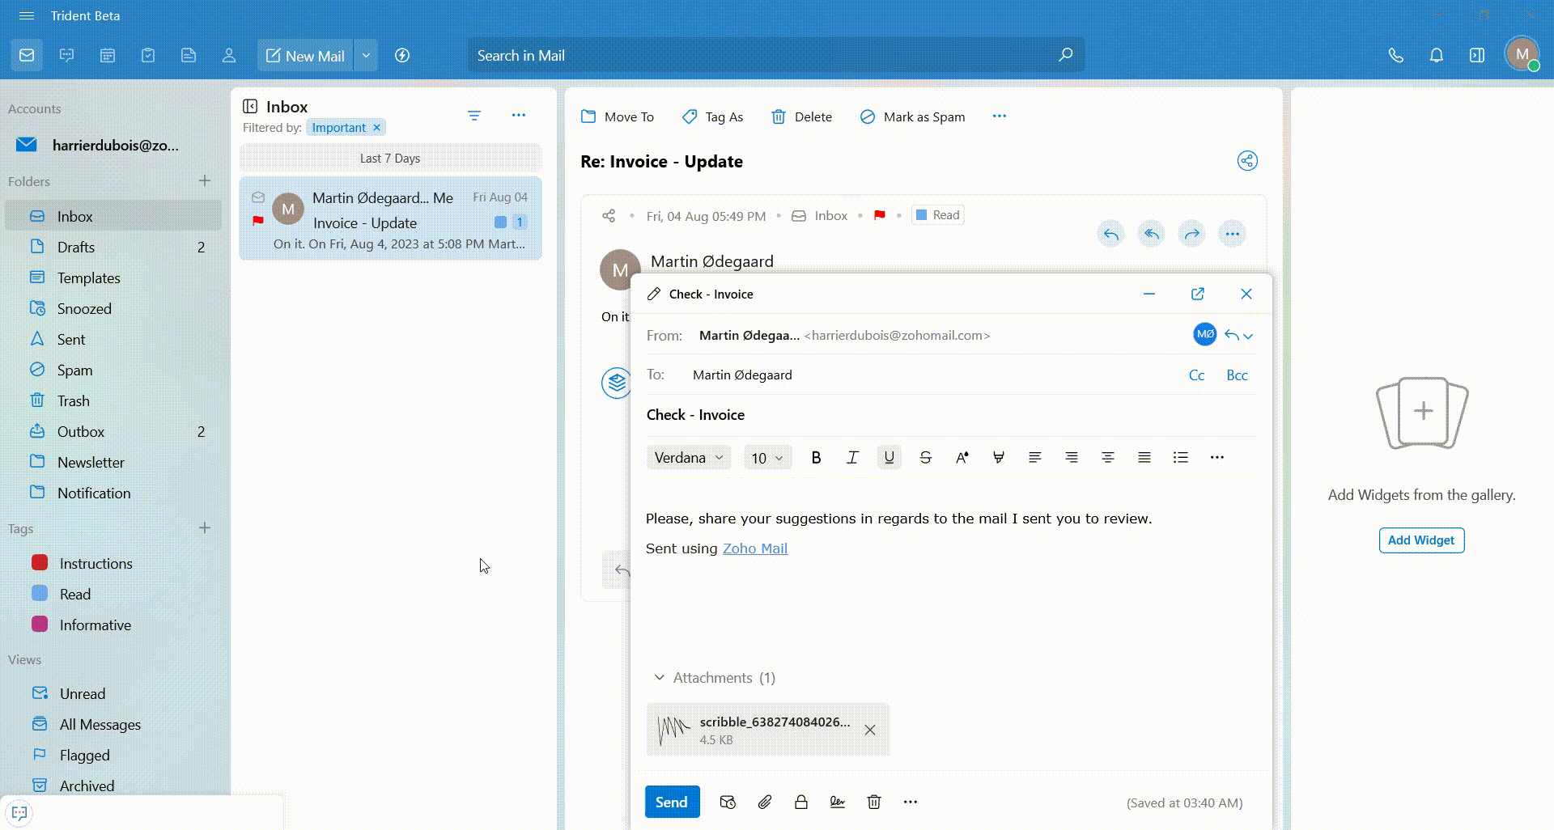
Task: Click the encrypt lock icon in compose
Action: coord(800,802)
